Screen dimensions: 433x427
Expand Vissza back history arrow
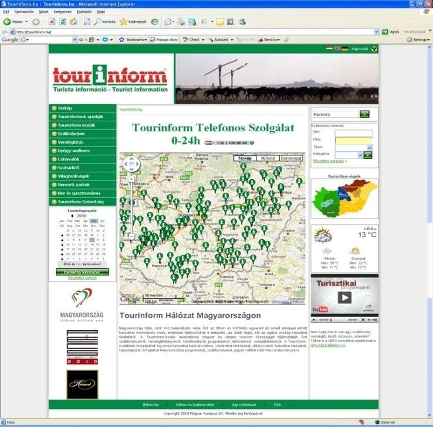click(26, 22)
